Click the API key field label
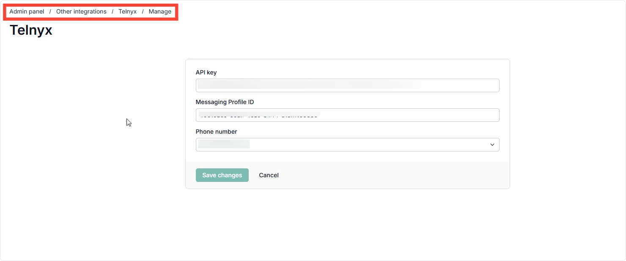The image size is (626, 261). click(x=206, y=72)
